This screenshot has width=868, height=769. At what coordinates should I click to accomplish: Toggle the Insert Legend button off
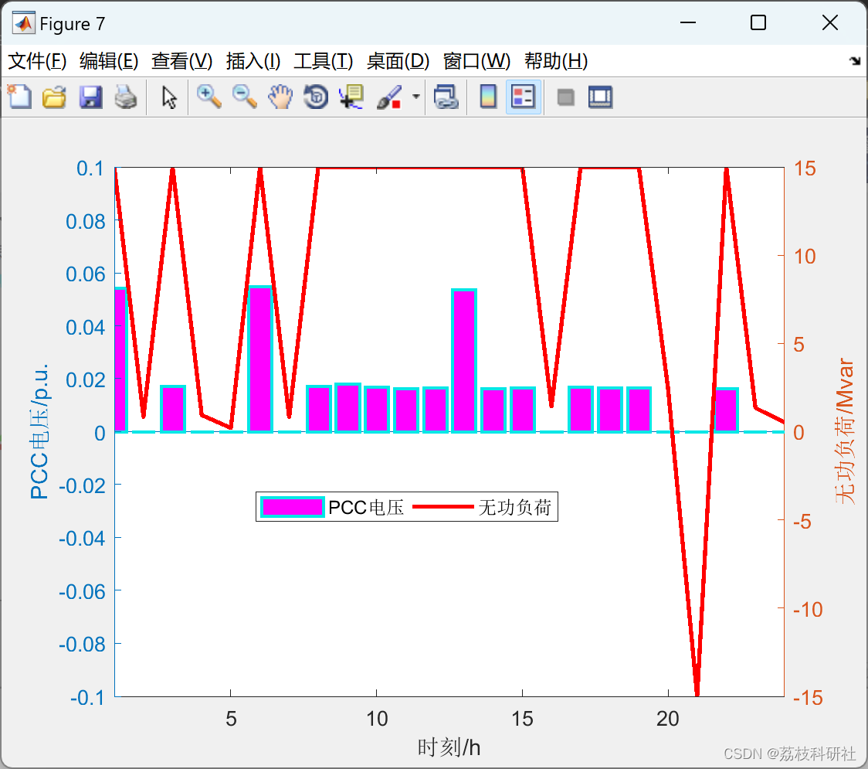coord(524,97)
